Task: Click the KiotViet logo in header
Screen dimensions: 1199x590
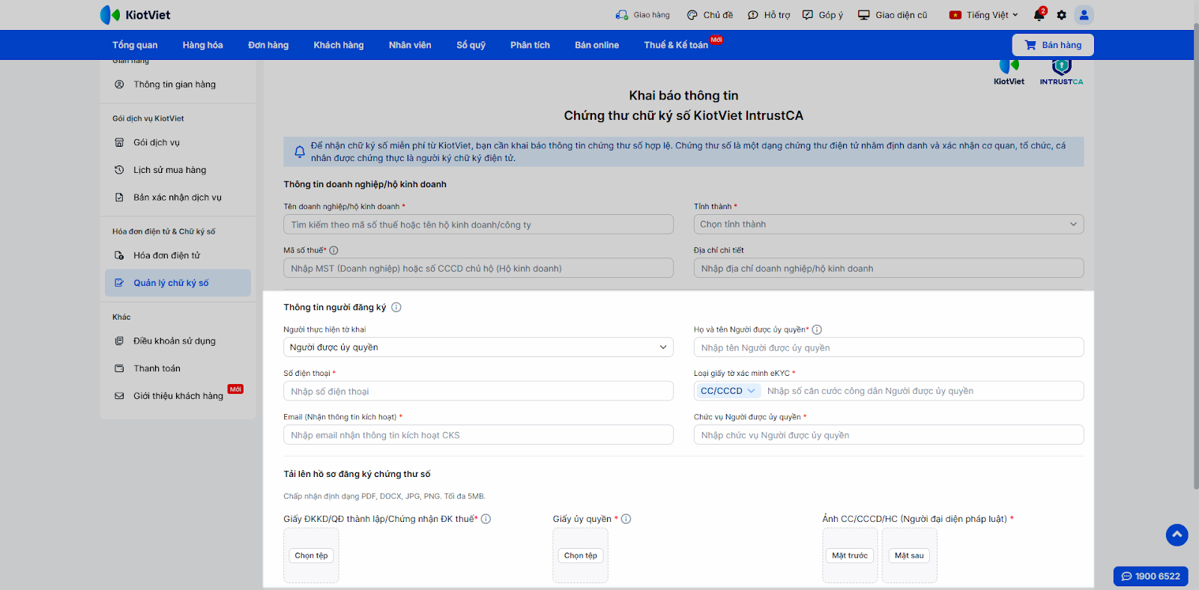Action: 135,15
